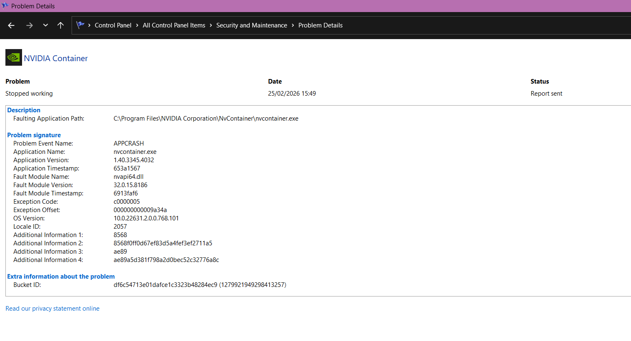Open Security and Maintenance breadcrumb
The width and height of the screenshot is (631, 341).
point(251,25)
